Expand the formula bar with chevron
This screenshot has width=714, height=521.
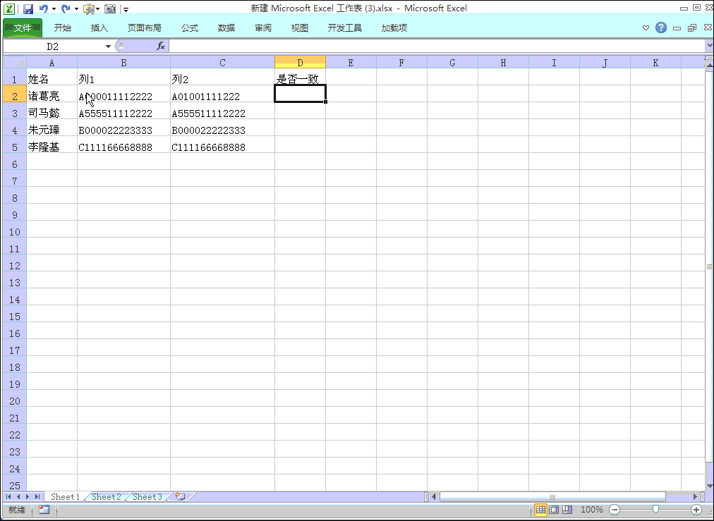point(709,46)
